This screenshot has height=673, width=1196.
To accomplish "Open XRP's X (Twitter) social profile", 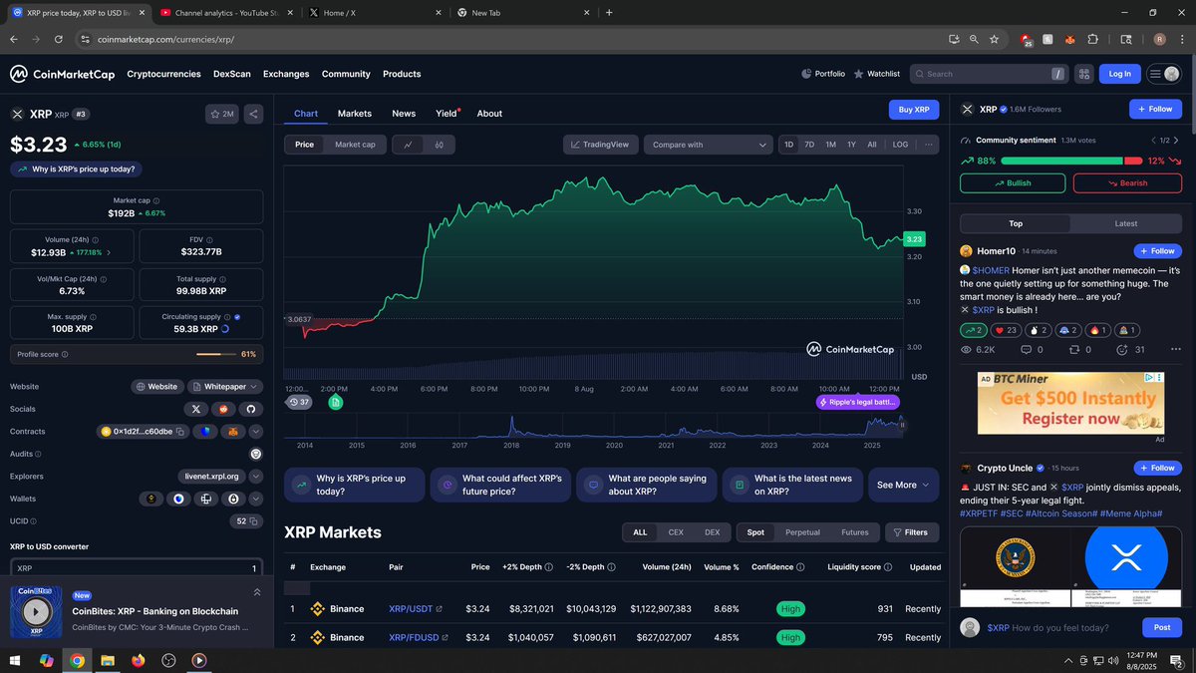I will tap(195, 409).
